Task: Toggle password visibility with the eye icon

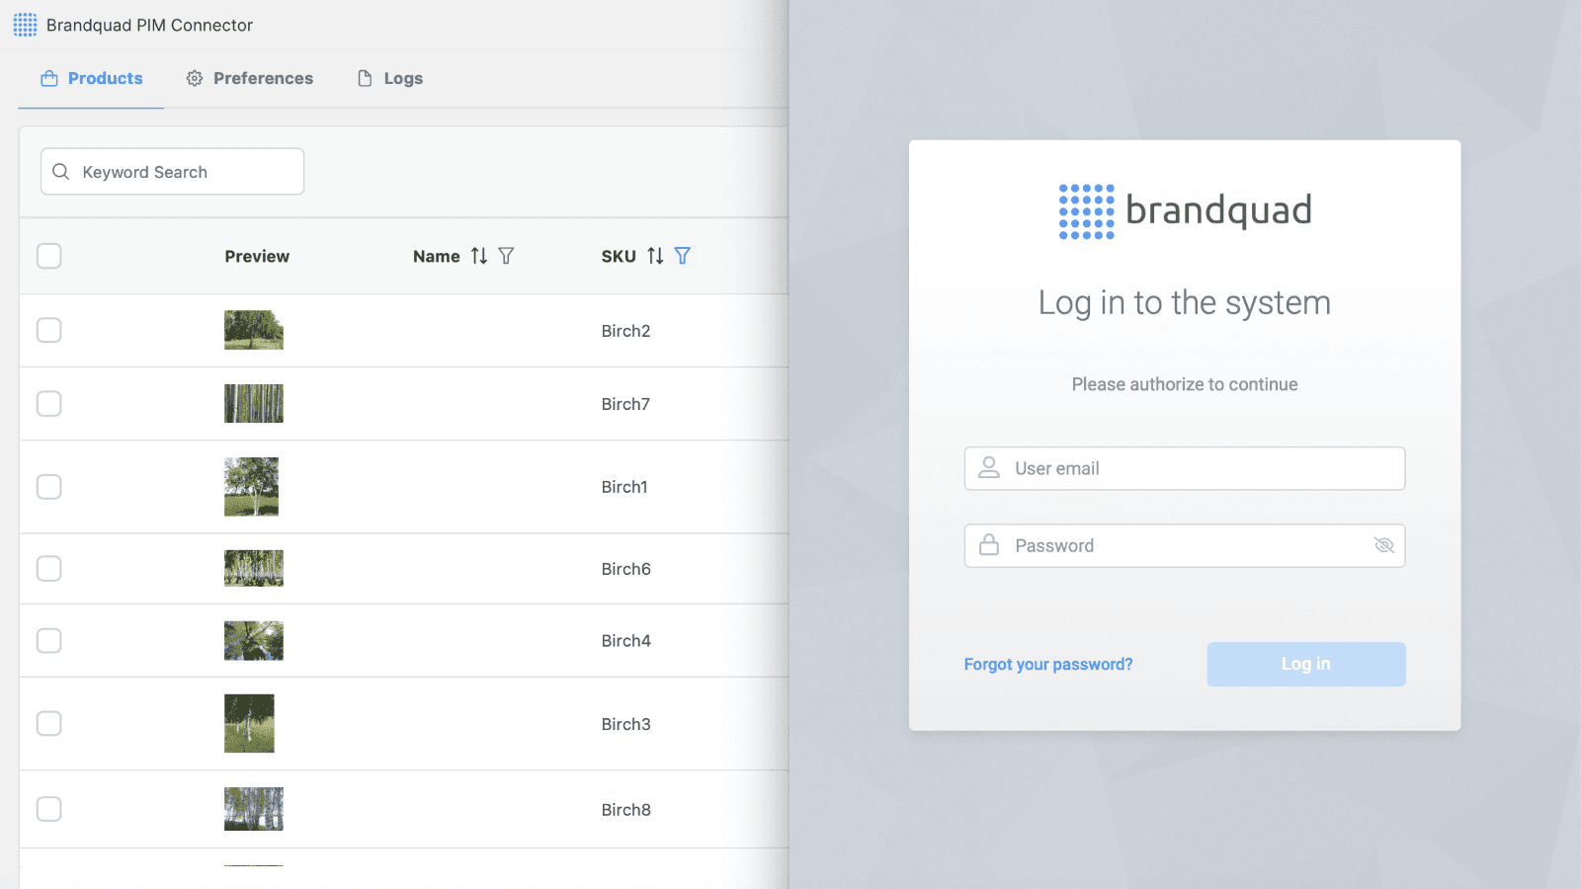Action: tap(1383, 545)
